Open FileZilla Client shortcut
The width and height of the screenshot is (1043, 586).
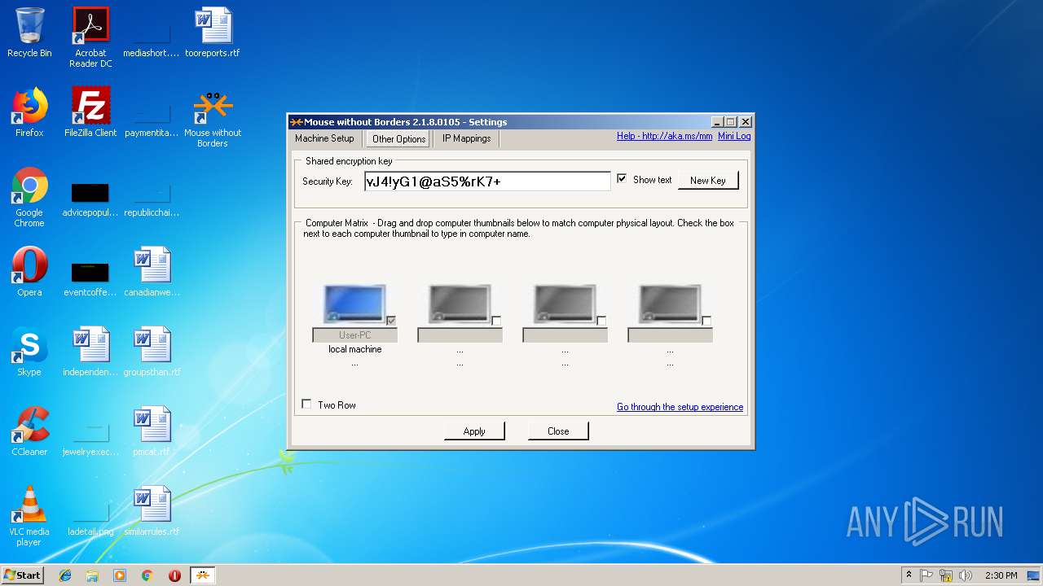click(x=90, y=112)
